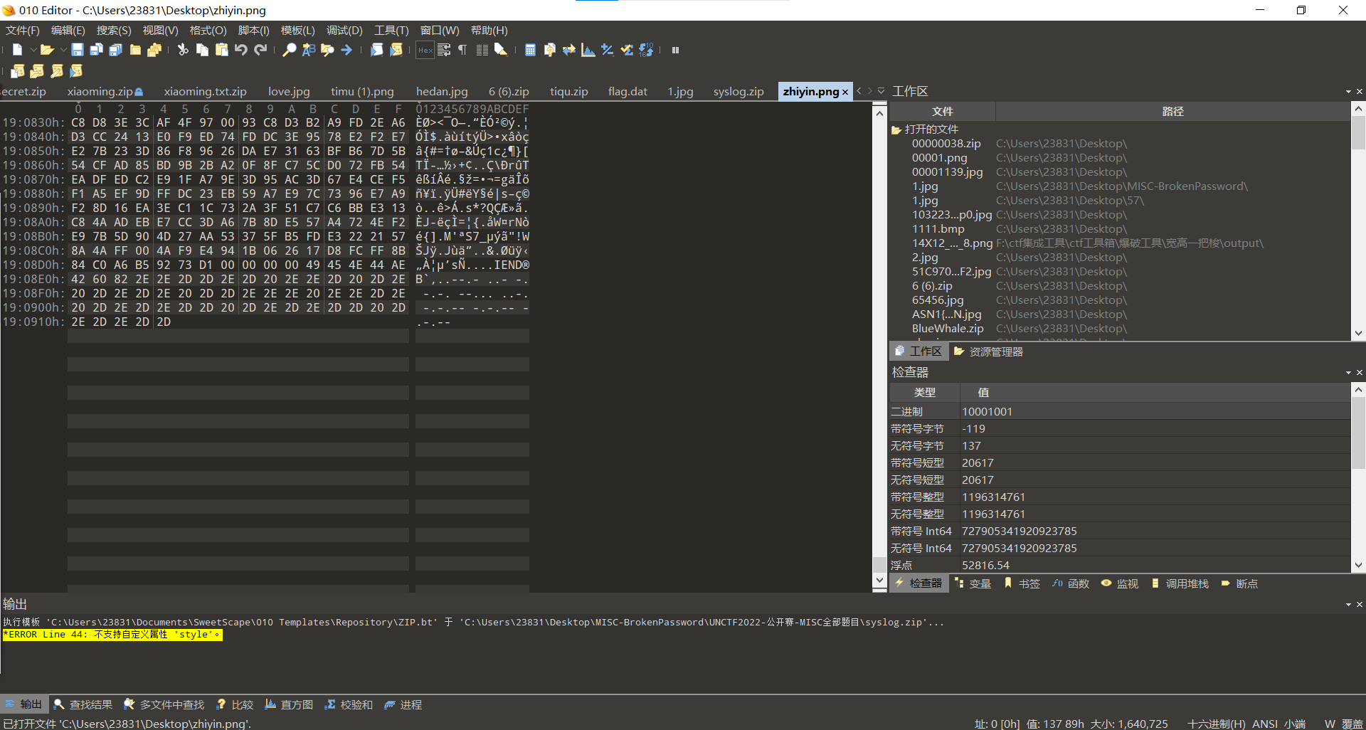1366x730 pixels.
Task: Click the Run Template icon in main toolbar
Action: pos(396,50)
